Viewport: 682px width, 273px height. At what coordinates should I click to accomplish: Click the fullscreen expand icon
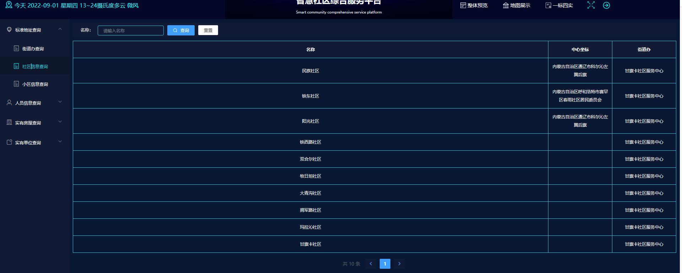click(591, 5)
